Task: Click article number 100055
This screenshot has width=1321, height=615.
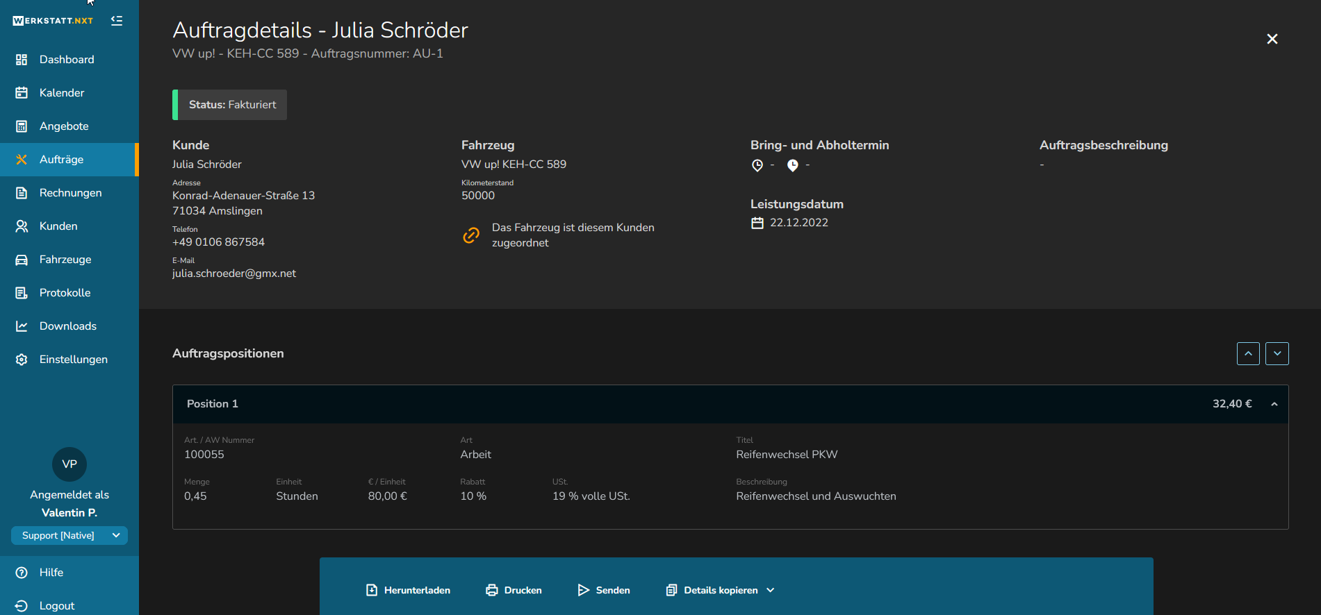Action: (x=204, y=455)
